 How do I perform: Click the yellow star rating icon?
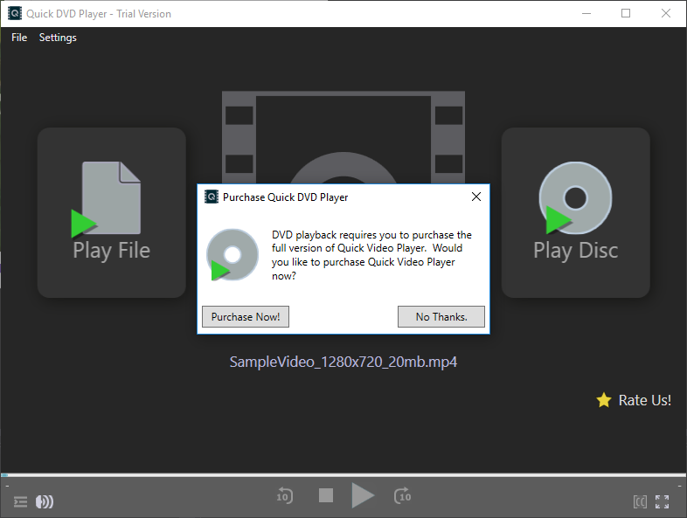click(604, 400)
